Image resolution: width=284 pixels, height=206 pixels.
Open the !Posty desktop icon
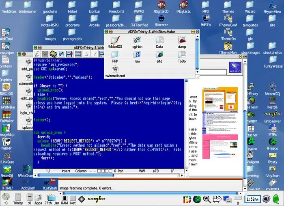click(x=272, y=158)
